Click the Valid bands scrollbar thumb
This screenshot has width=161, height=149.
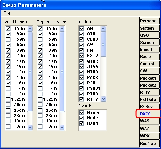point(30,72)
